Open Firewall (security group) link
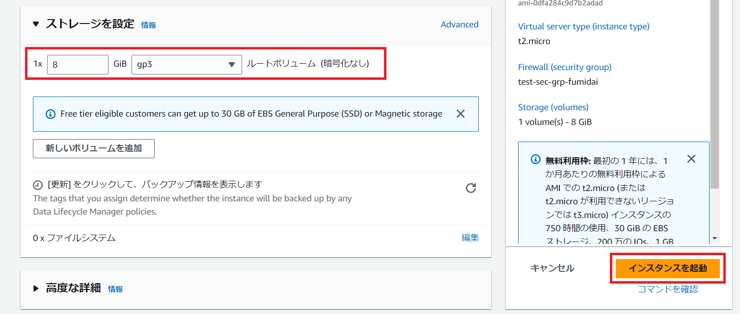The height and width of the screenshot is (314, 740). [x=565, y=67]
